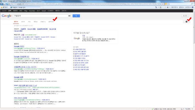The width and height of the screenshot is (195, 110).
Task: Open 지도 in the Google black bar
Action: click(21, 11)
